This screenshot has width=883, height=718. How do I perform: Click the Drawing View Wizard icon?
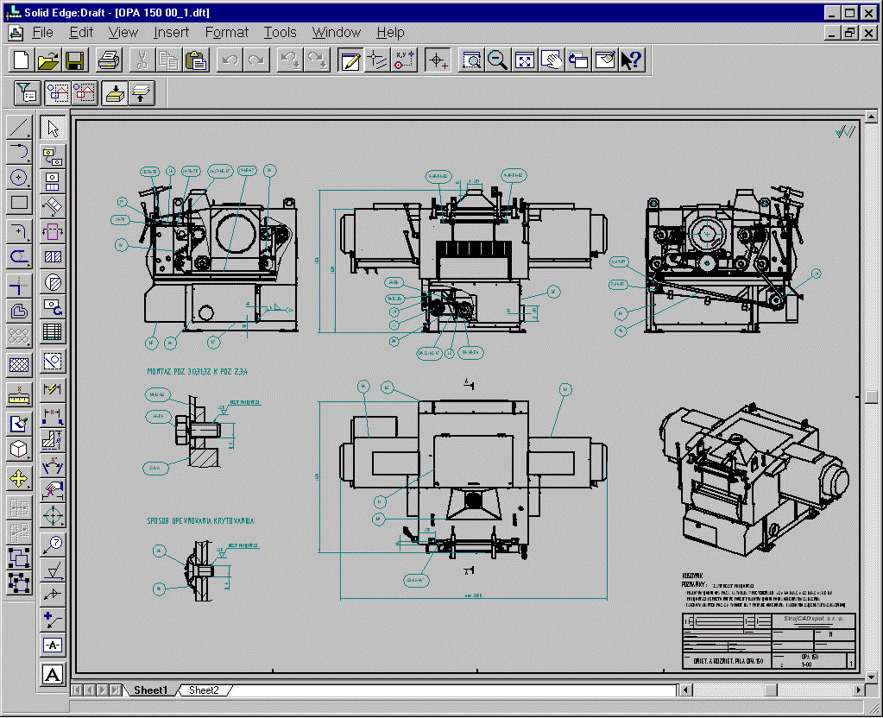pos(53,156)
